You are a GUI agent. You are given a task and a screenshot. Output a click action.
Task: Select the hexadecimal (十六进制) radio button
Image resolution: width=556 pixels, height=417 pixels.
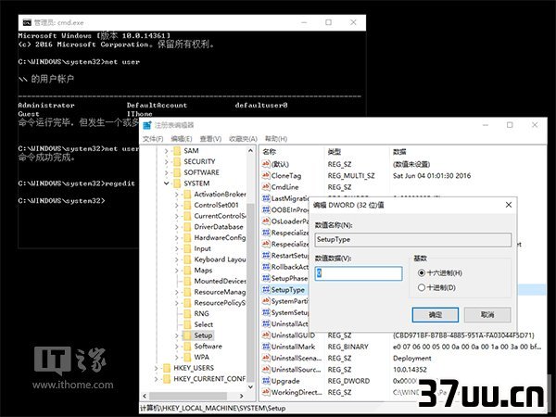422,272
